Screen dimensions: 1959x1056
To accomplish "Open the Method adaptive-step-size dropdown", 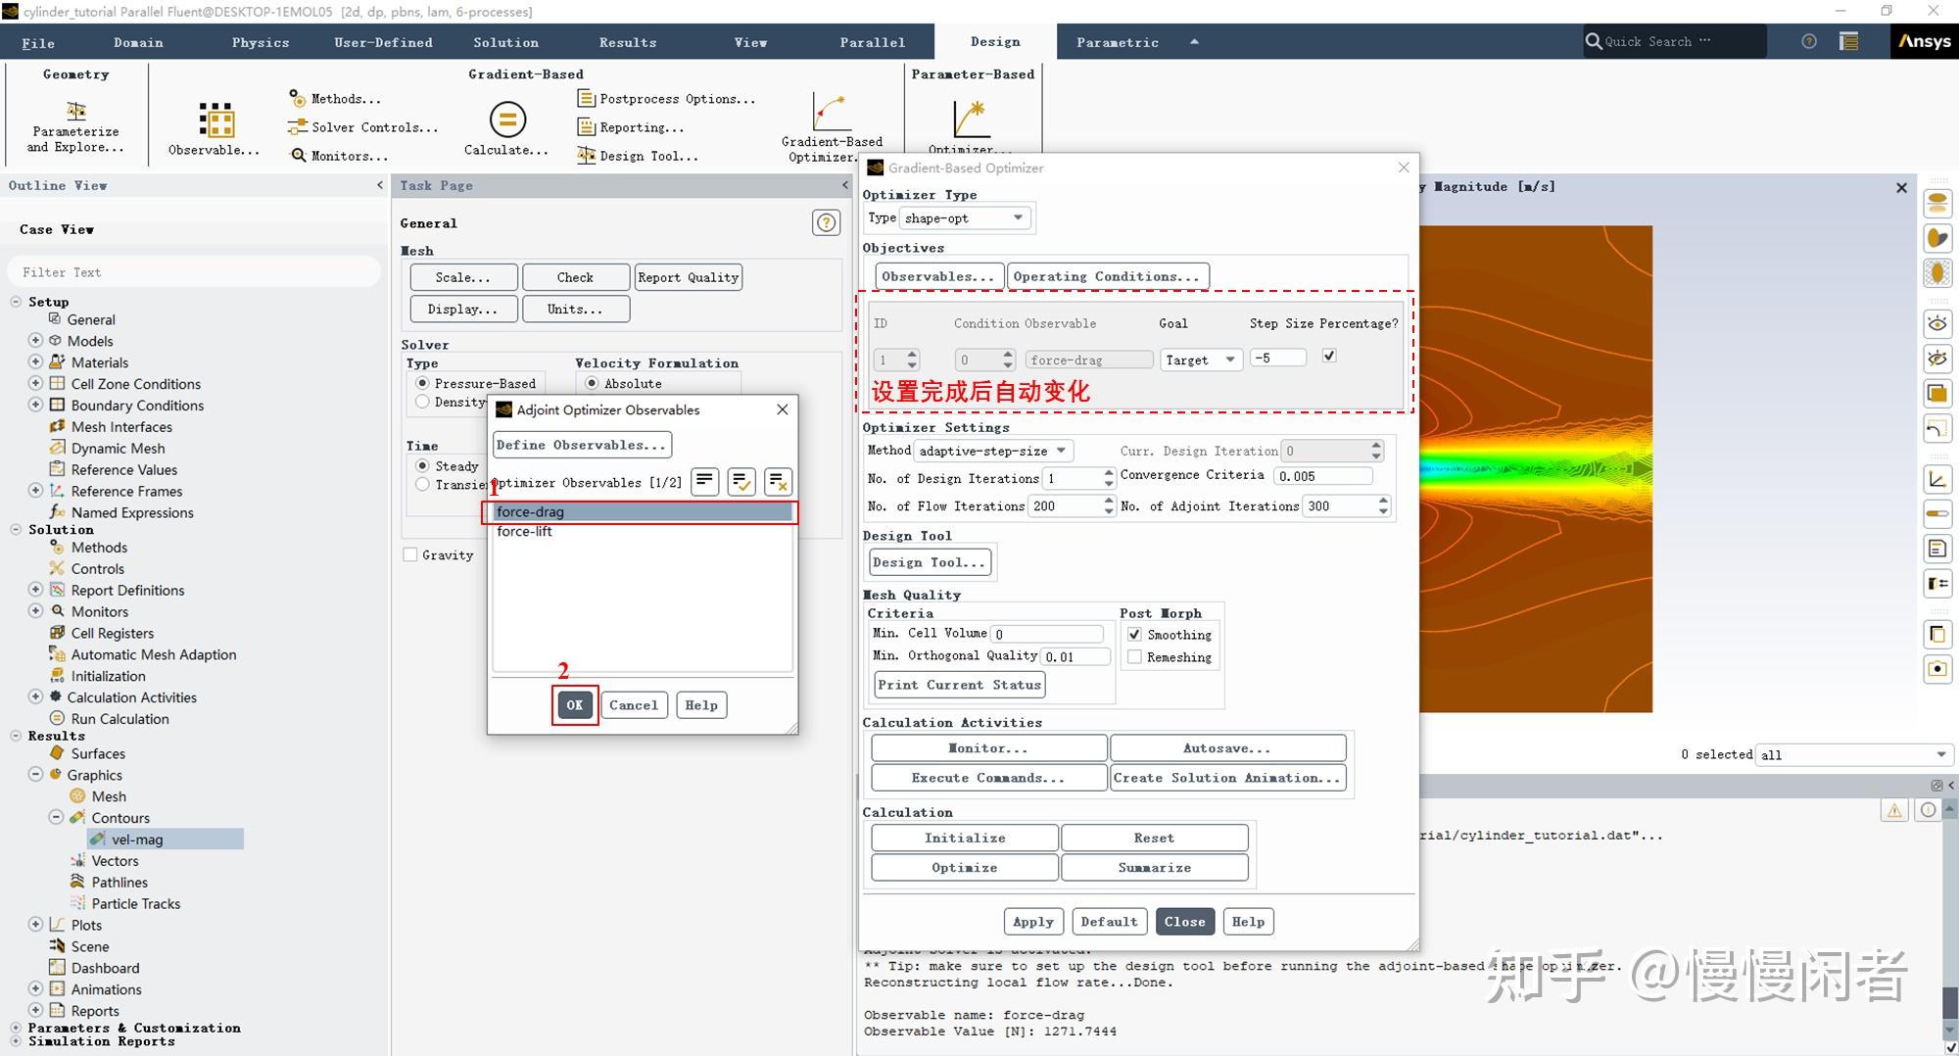I will (993, 451).
